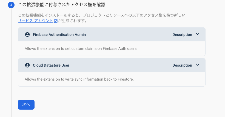Click the external link icon after サービス アカウント

[x=56, y=21]
